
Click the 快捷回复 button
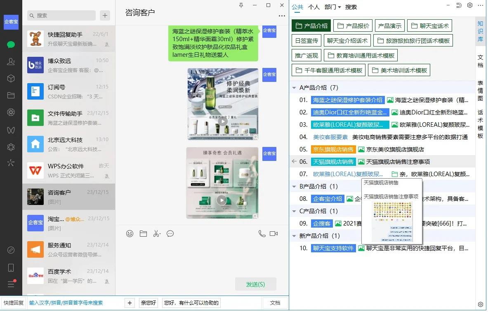click(x=13, y=303)
